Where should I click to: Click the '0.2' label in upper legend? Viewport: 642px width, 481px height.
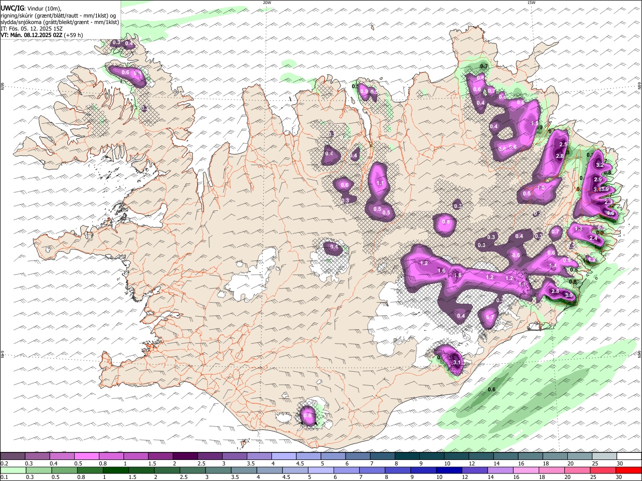pyautogui.click(x=4, y=463)
